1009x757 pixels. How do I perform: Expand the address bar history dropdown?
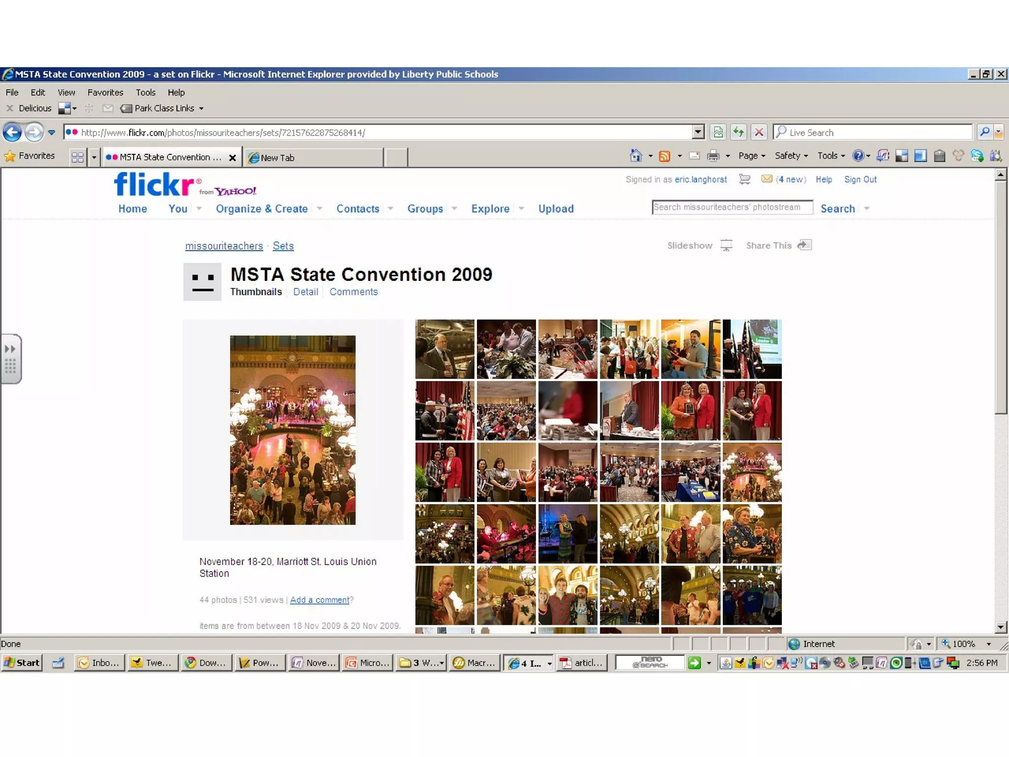click(698, 132)
